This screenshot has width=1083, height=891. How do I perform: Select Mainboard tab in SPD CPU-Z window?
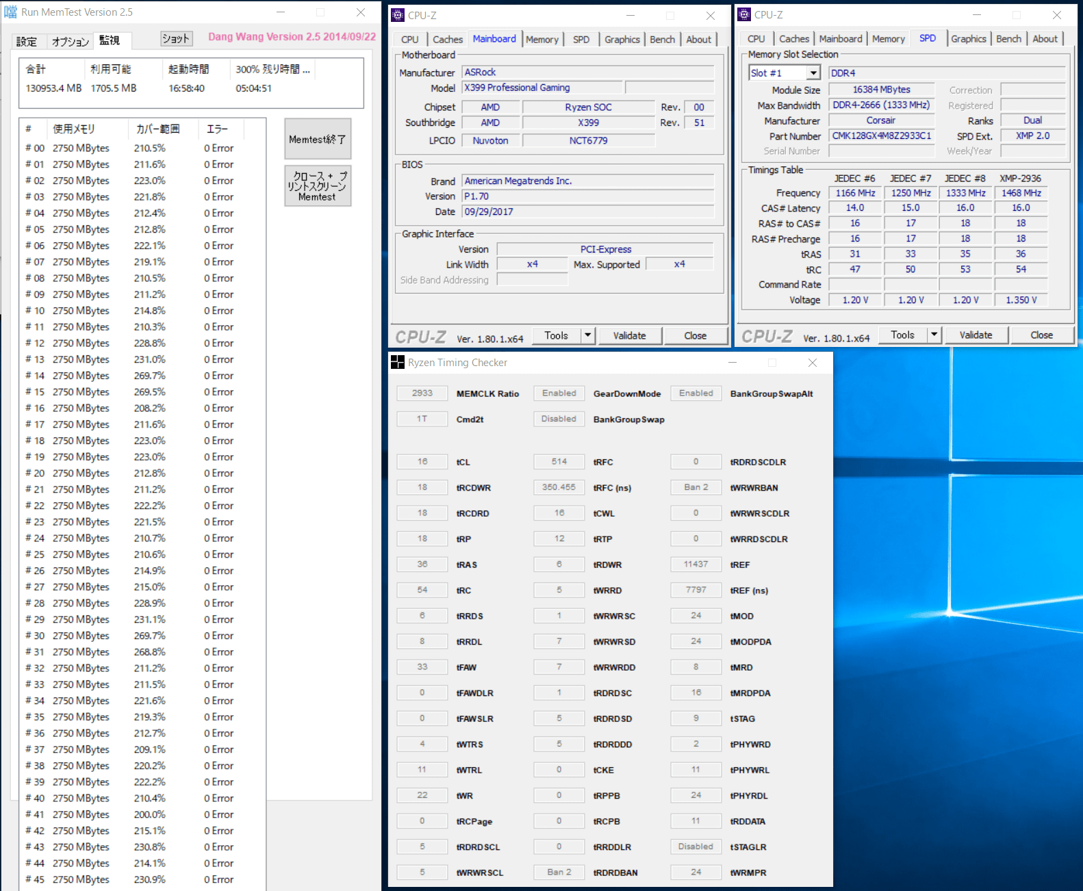tap(841, 39)
